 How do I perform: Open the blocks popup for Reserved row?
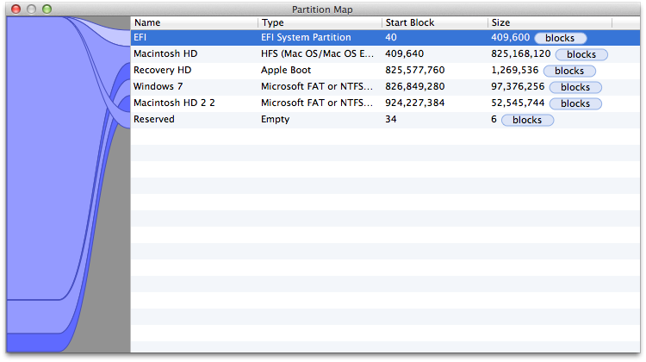coord(527,120)
